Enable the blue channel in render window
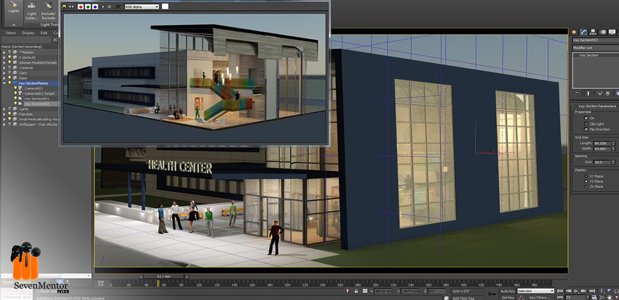The width and height of the screenshot is (619, 300). 95,7
